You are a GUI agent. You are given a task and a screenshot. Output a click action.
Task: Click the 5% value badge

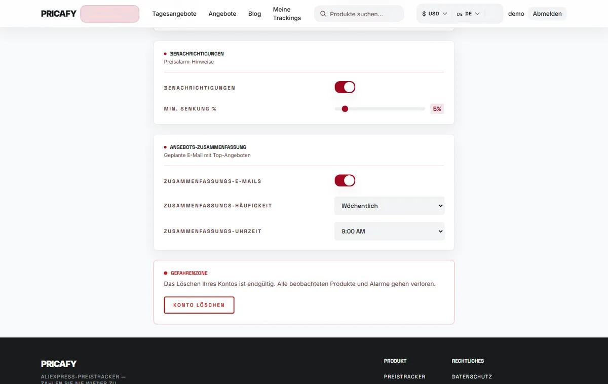(x=437, y=108)
